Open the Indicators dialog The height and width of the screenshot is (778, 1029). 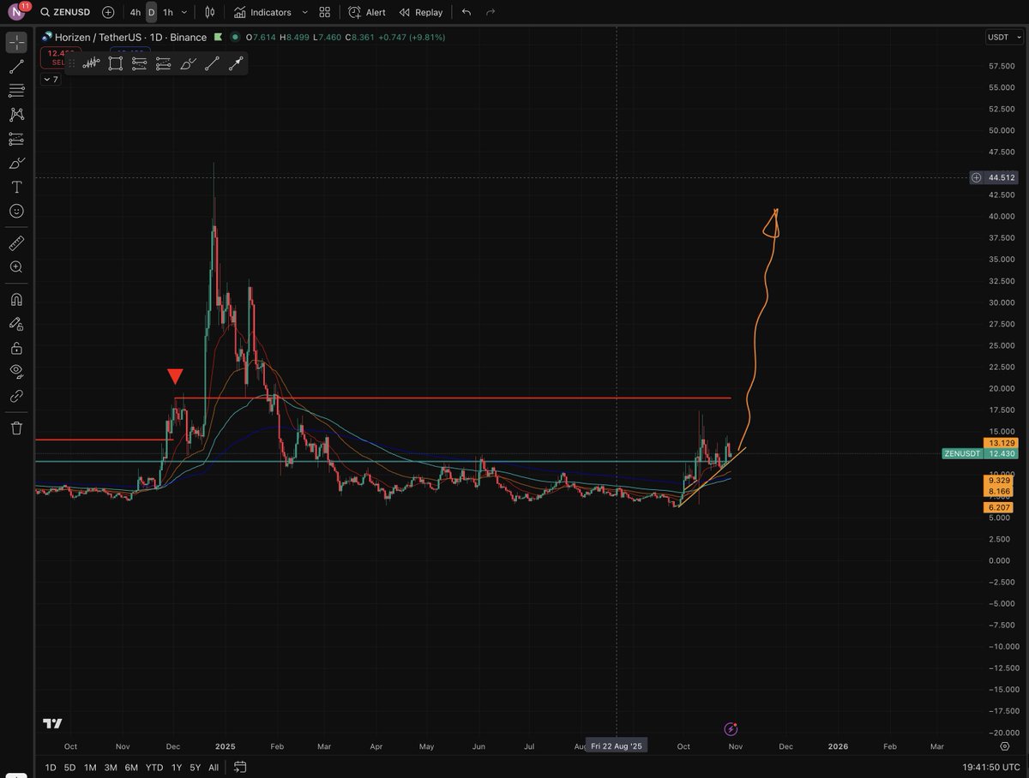point(262,12)
